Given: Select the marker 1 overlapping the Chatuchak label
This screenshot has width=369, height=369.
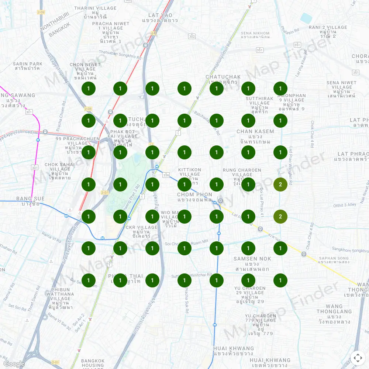Looking at the screenshot, I should pyautogui.click(x=217, y=89).
